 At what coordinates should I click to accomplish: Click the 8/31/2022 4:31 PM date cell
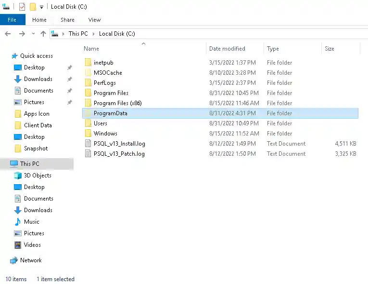click(x=232, y=113)
